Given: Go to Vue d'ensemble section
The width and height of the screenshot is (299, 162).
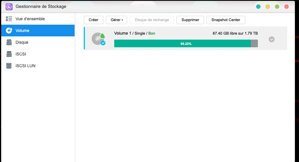Looking at the screenshot, I should pos(38,19).
